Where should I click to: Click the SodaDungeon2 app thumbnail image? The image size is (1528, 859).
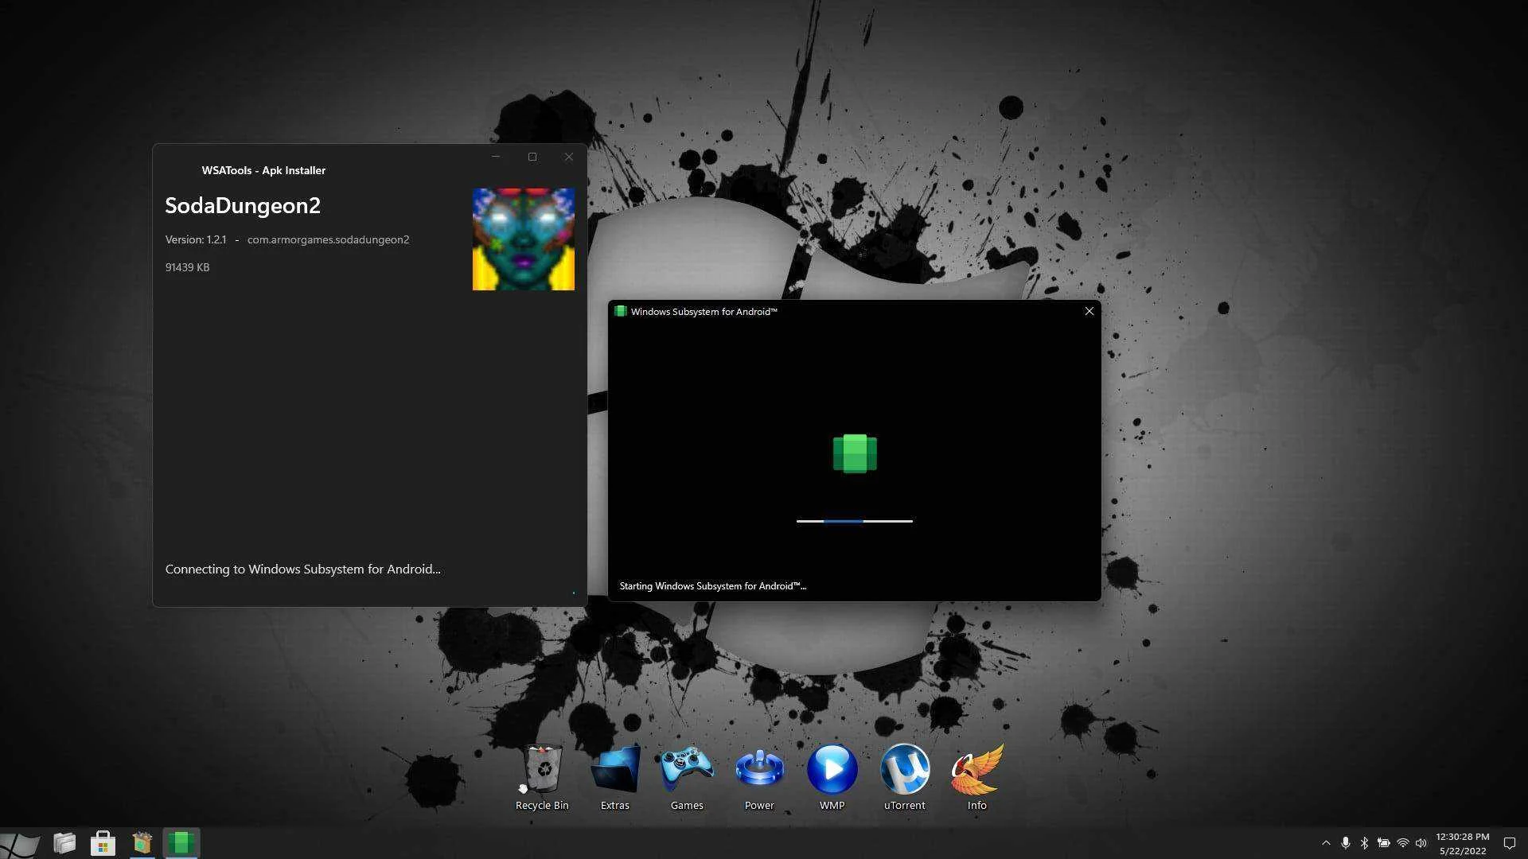pyautogui.click(x=524, y=239)
